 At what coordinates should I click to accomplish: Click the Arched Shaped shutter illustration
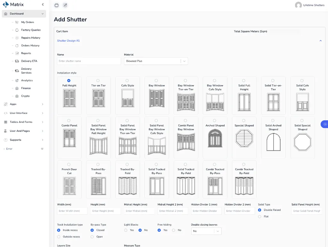click(x=215, y=138)
